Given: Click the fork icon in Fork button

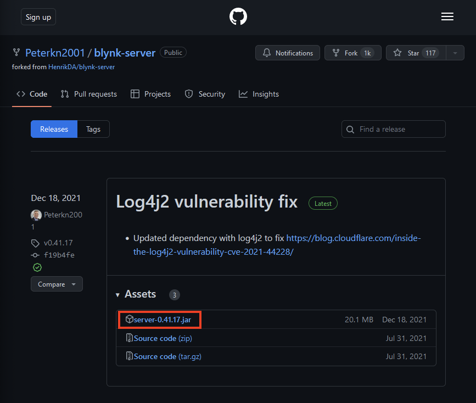Looking at the screenshot, I should [x=336, y=53].
